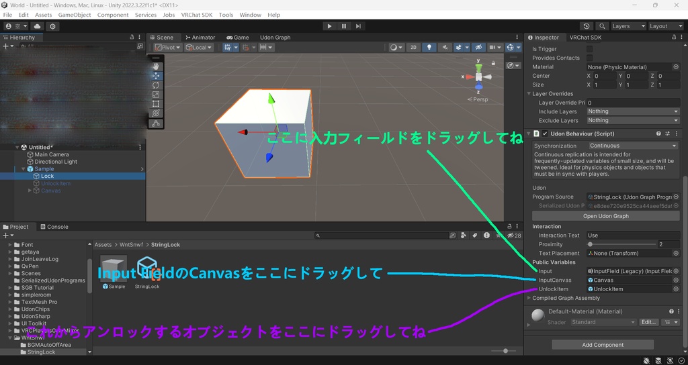This screenshot has width=688, height=365.
Task: Open the VRChat SDK menu
Action: click(197, 15)
